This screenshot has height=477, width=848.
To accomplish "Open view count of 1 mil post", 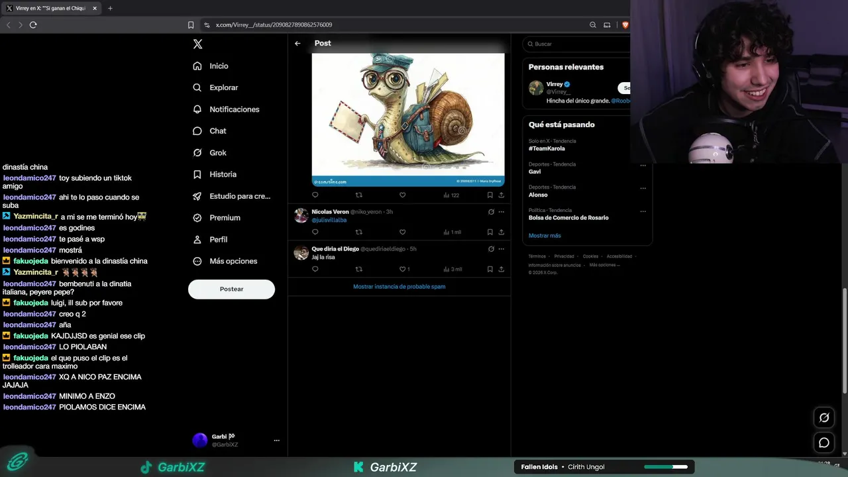I will 452,233.
